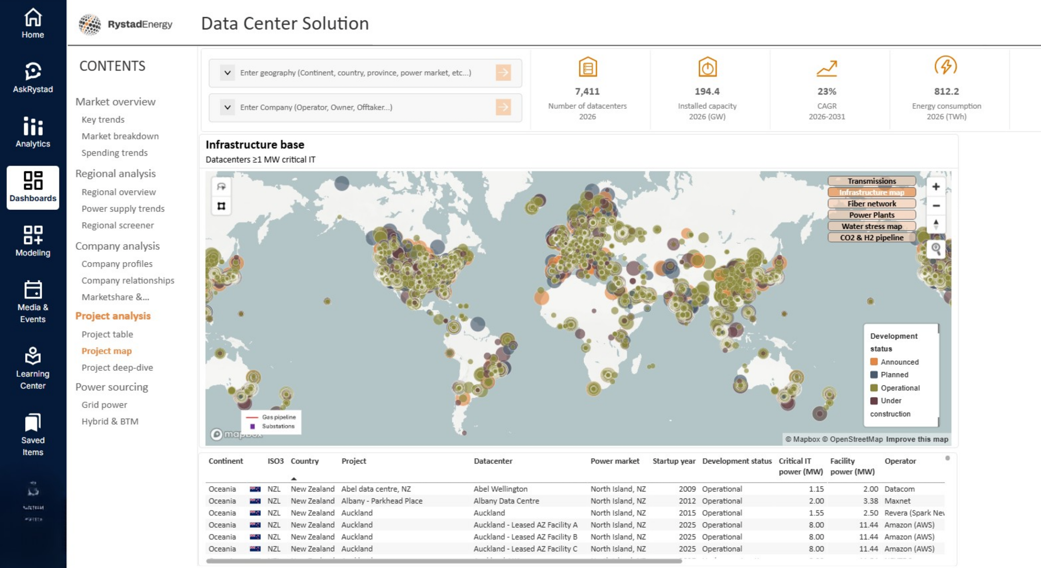Toggle CO2 & H2 pipeline layer
1041x568 pixels.
pos(871,238)
